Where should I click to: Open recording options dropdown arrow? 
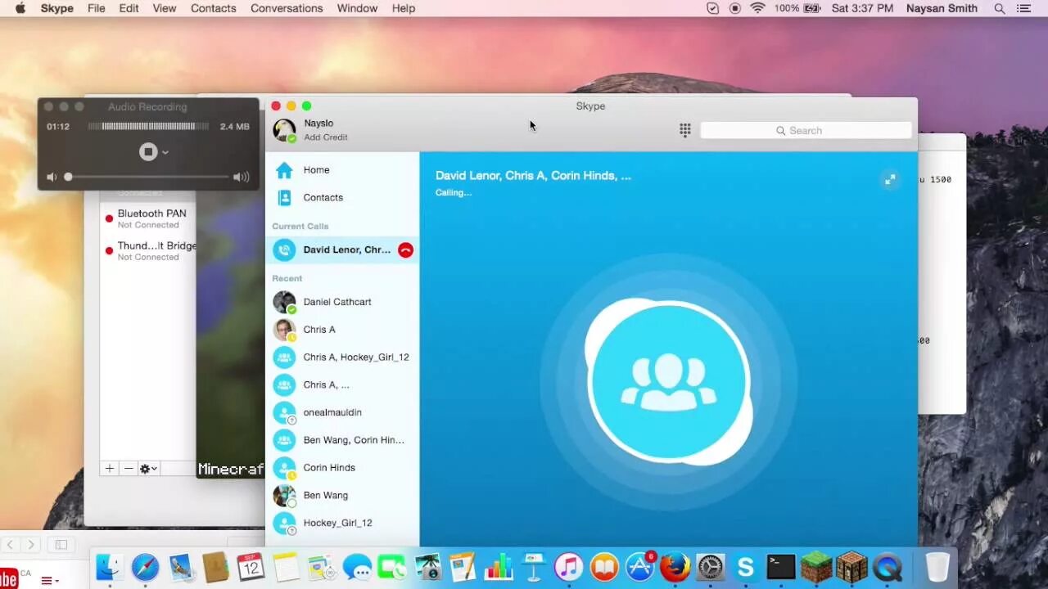[165, 152]
